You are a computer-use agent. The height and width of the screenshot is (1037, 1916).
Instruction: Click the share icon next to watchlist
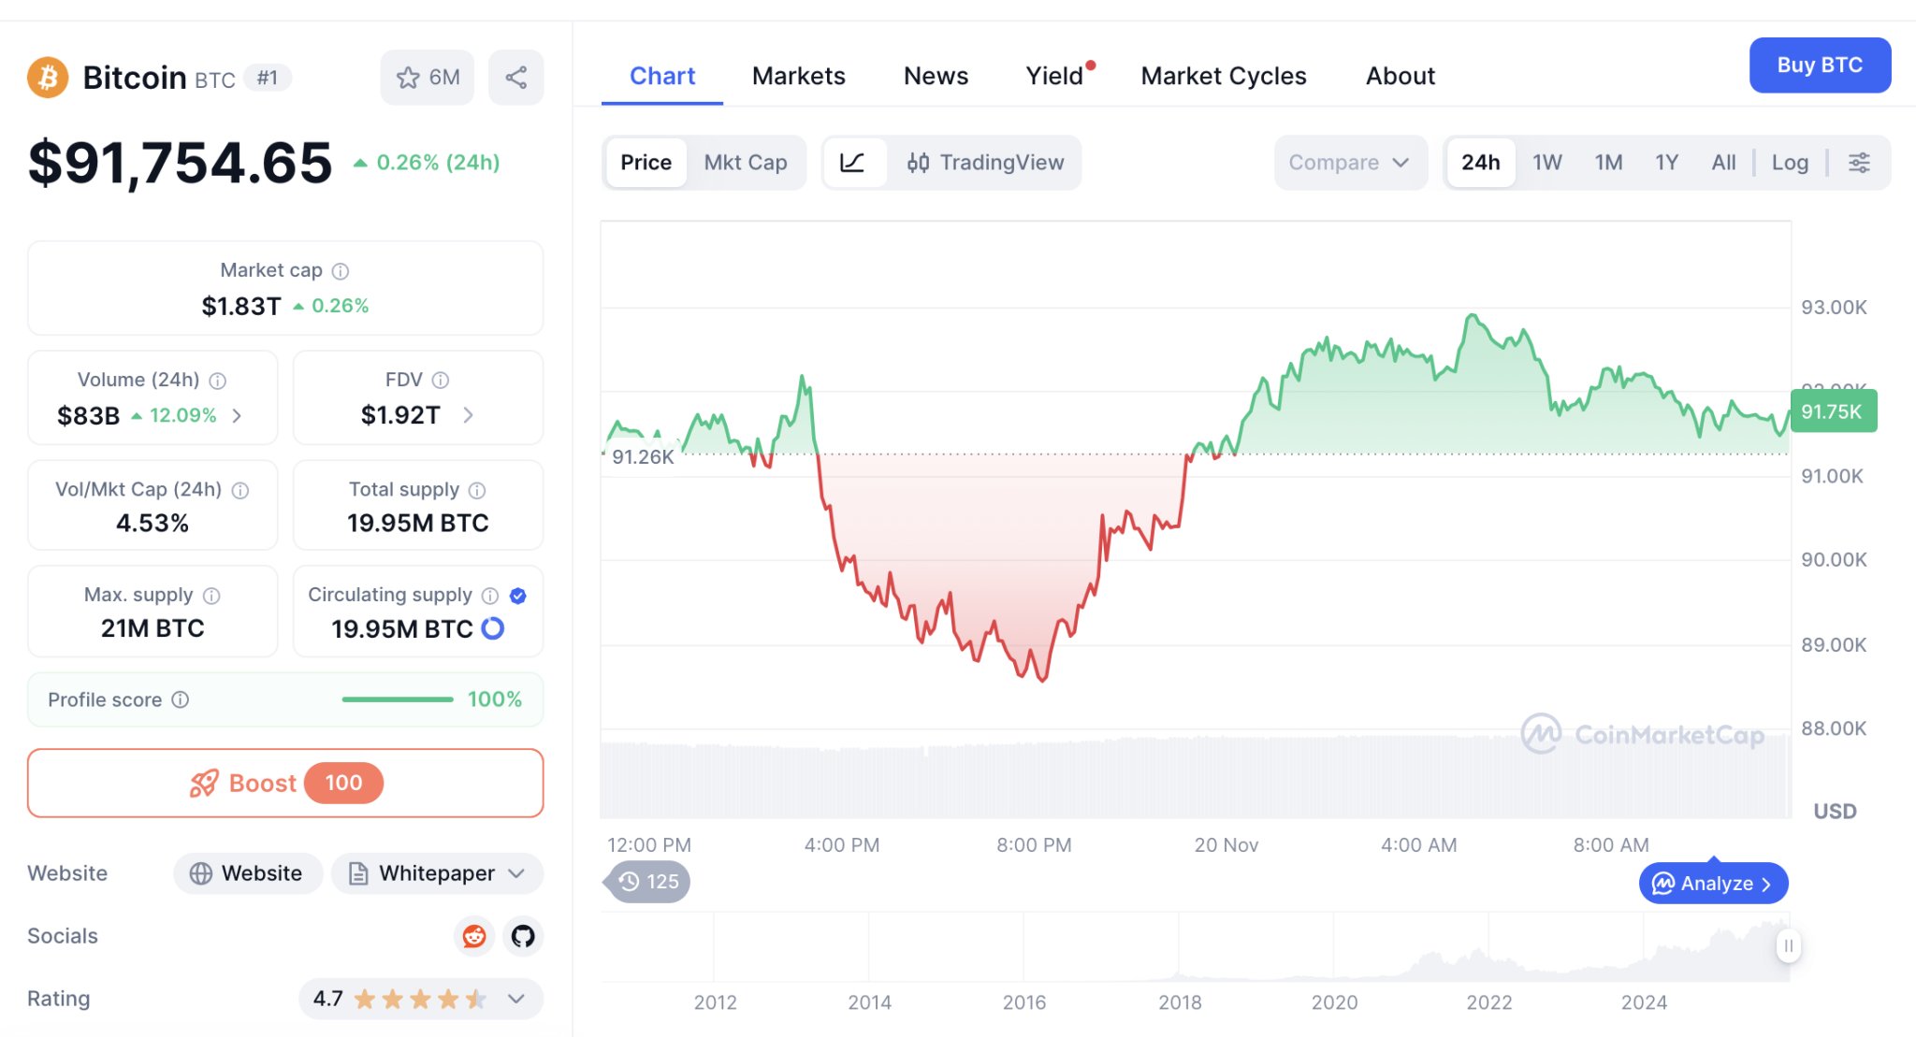coord(515,77)
